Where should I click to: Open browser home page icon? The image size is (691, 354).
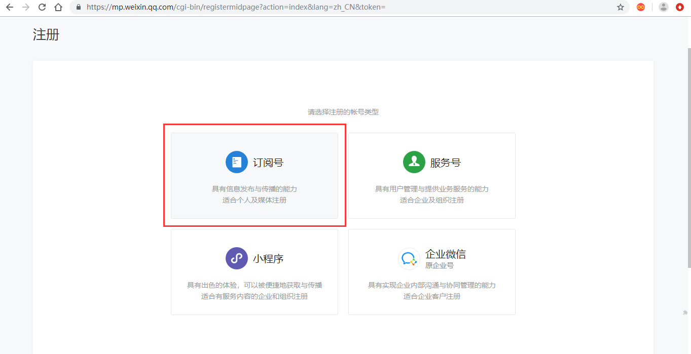pos(58,7)
